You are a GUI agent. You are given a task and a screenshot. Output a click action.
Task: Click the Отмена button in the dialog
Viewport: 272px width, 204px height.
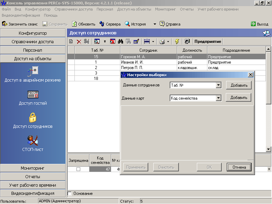click(x=239, y=167)
